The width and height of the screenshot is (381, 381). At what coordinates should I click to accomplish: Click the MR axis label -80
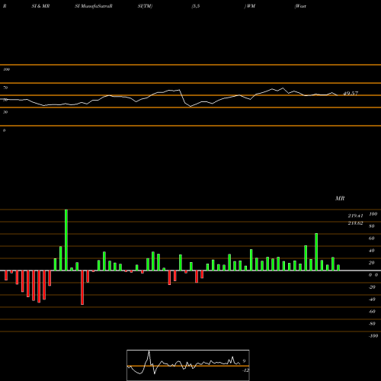372,324
